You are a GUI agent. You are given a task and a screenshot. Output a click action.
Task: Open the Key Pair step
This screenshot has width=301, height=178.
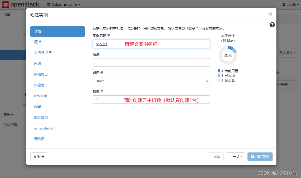click(40, 96)
